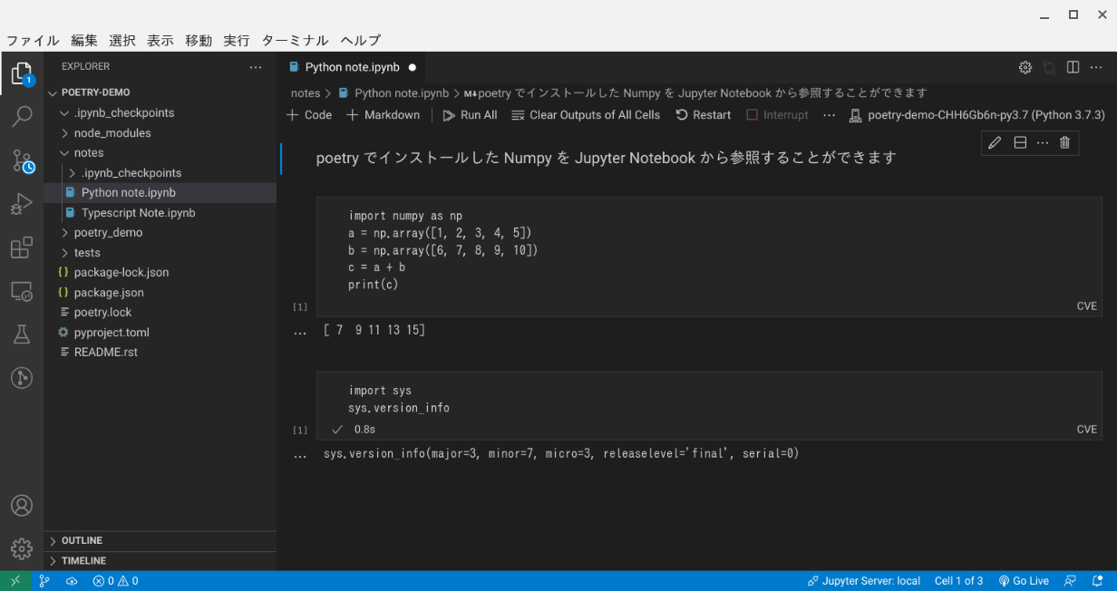
Task: Edit the cell using the pencil icon
Action: 994,142
